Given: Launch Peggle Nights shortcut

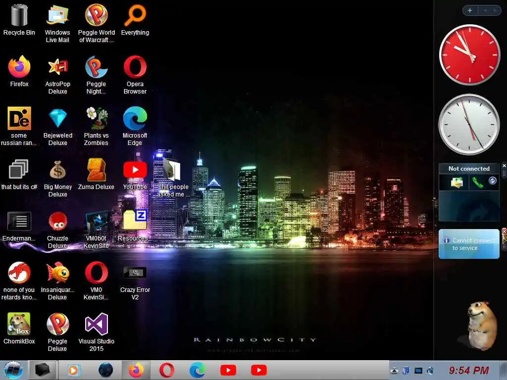Looking at the screenshot, I should (x=97, y=75).
